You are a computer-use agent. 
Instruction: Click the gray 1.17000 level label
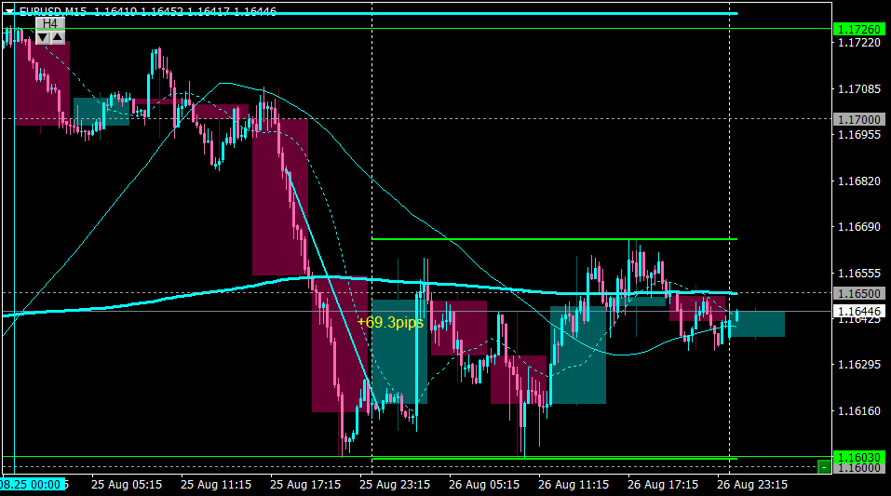(x=859, y=119)
